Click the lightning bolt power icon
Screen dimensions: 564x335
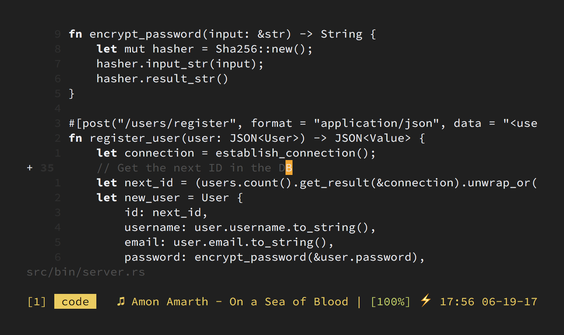click(x=426, y=301)
